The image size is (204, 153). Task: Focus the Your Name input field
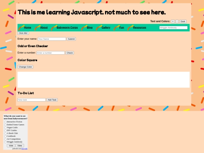coord(52,39)
